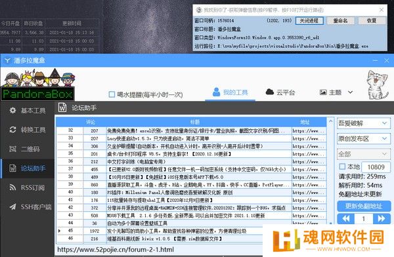The width and height of the screenshot is (394, 257).
Task: Switch to 我的工具 tab
Action: point(230,92)
